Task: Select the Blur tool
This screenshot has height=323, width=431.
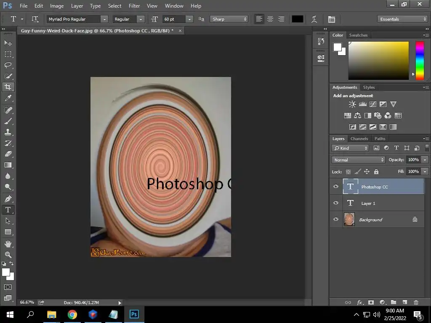Action: [8, 176]
